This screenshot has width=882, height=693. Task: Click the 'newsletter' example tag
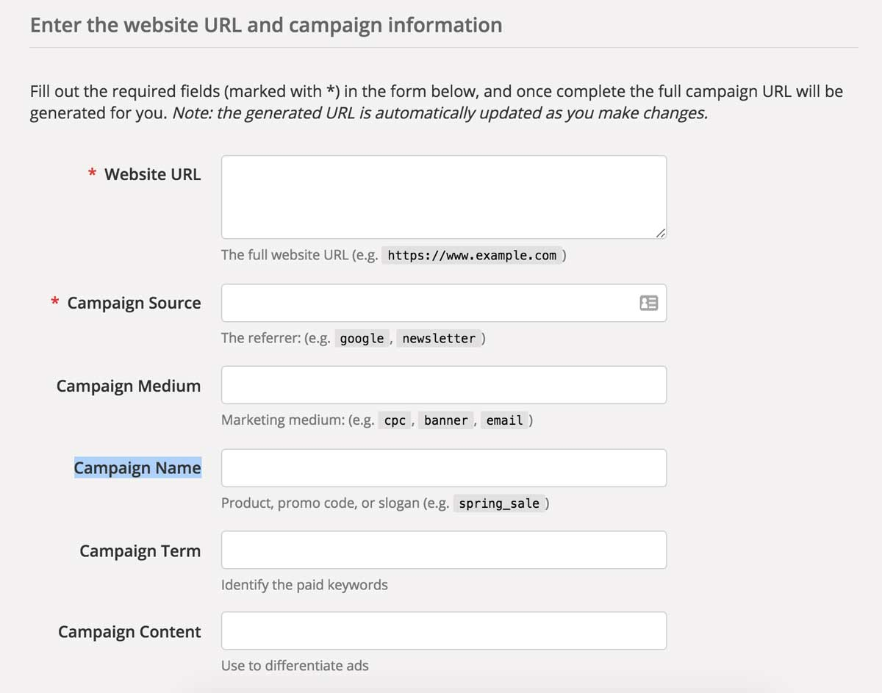pos(439,339)
